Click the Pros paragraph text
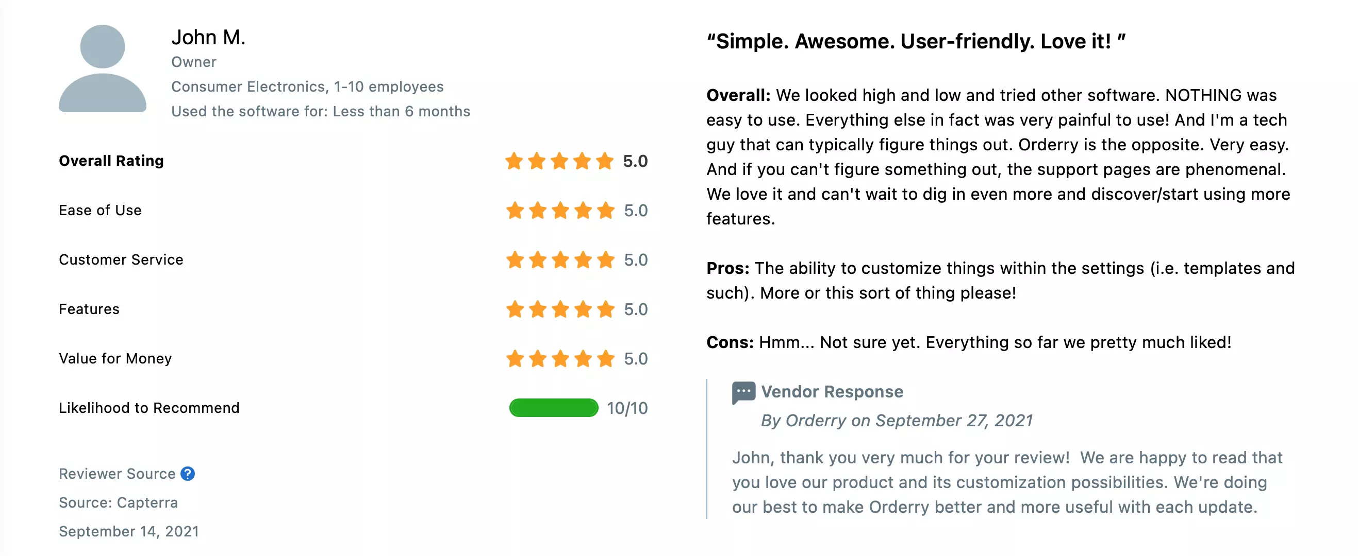Image resolution: width=1358 pixels, height=556 pixels. [1001, 281]
